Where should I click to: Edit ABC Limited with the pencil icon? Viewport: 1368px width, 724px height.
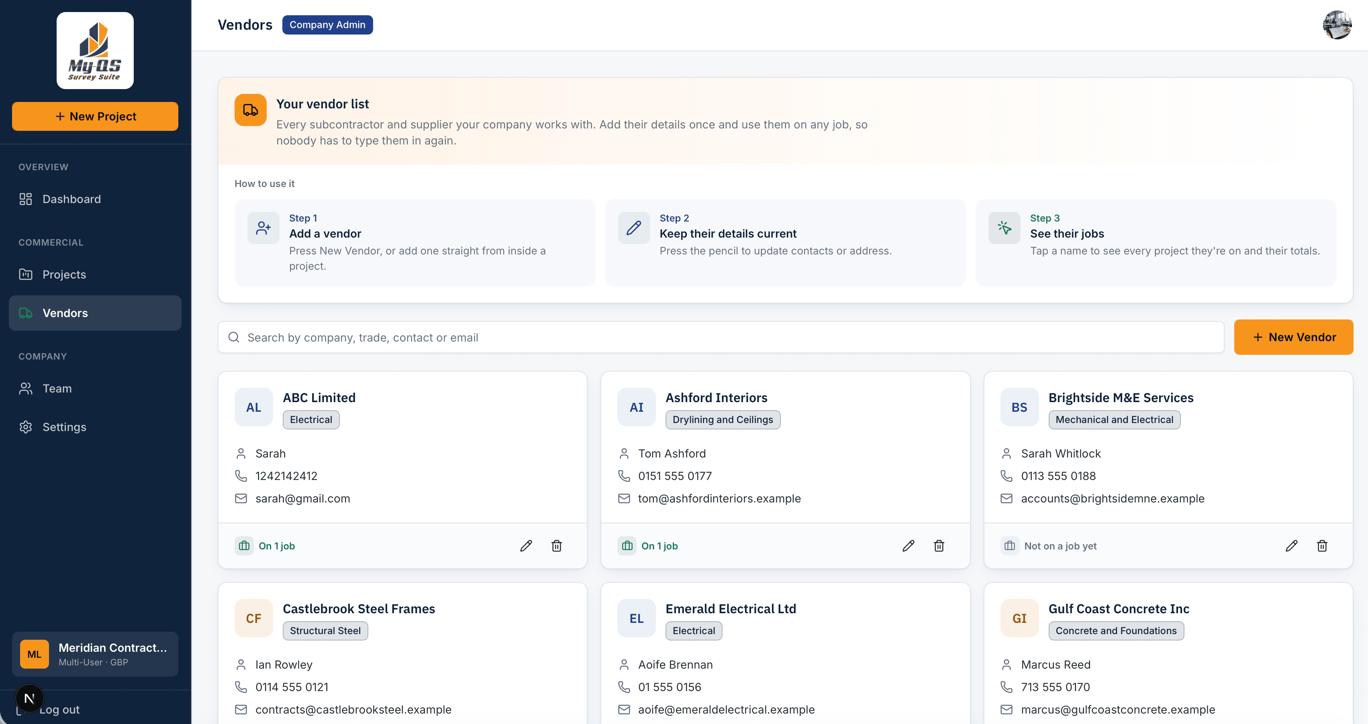click(x=526, y=546)
